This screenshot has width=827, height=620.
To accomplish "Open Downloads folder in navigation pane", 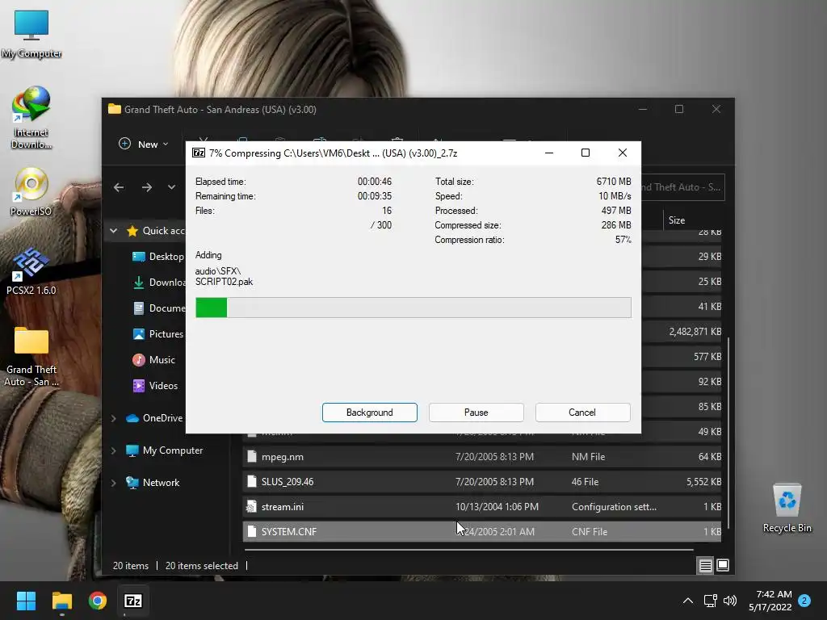I will pyautogui.click(x=158, y=282).
